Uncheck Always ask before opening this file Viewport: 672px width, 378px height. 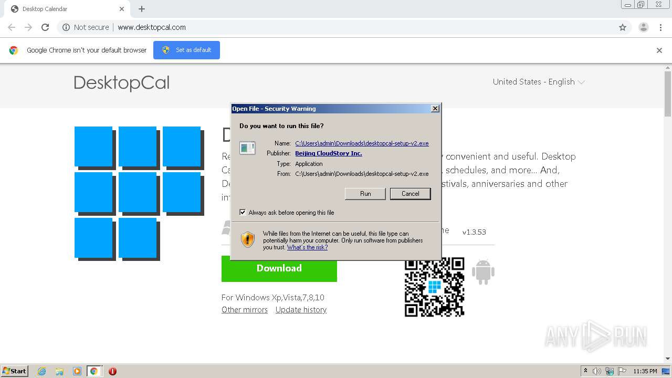click(243, 213)
